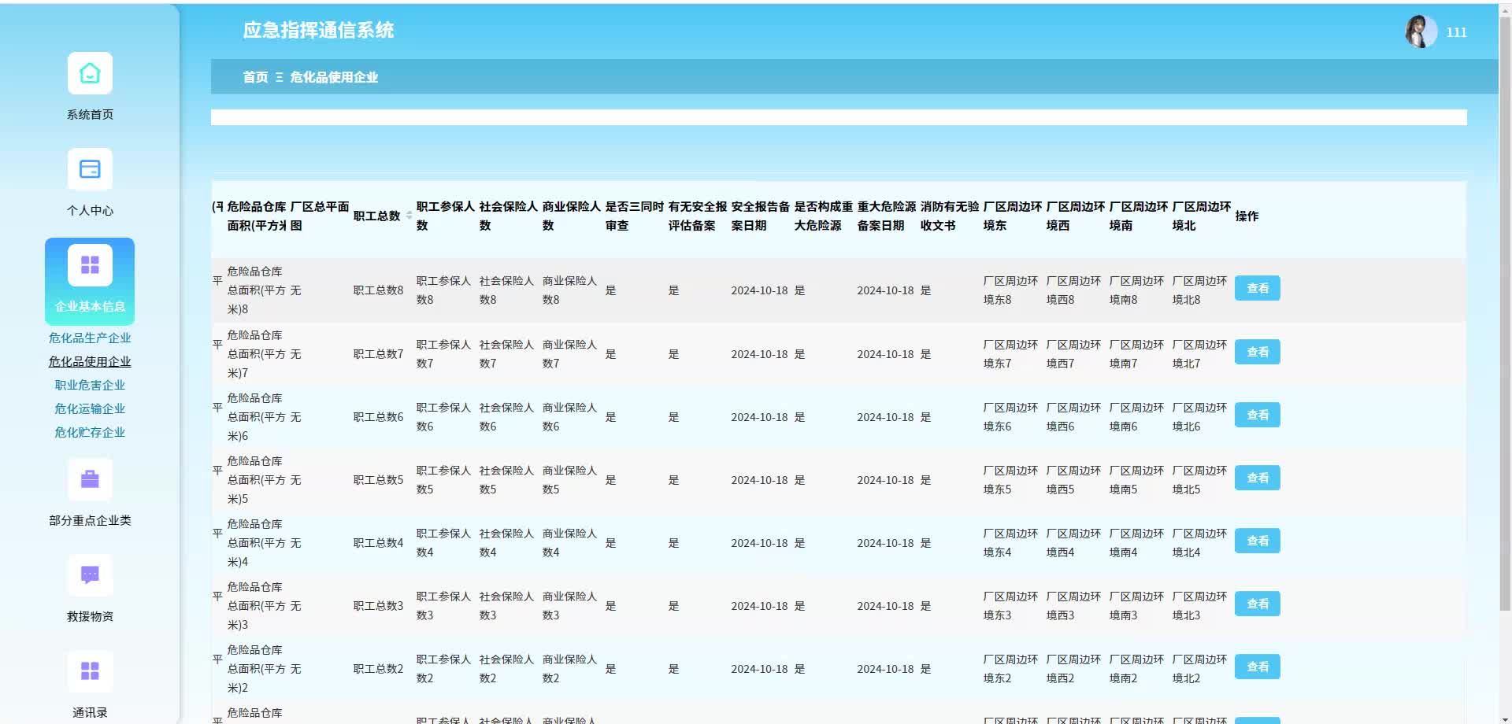Click the user avatar picture
Viewport: 1512px width, 724px height.
1421,31
